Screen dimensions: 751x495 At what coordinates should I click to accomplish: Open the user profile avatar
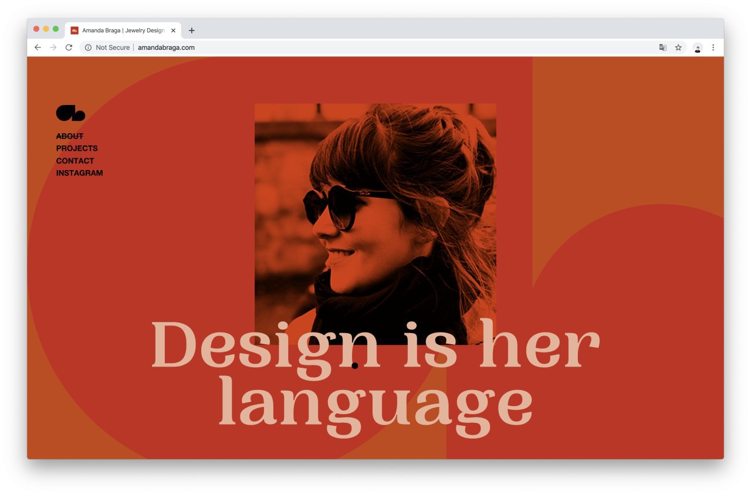pos(698,48)
